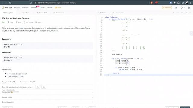Open the notifications bell
193x108 pixels.
tap(176, 7)
